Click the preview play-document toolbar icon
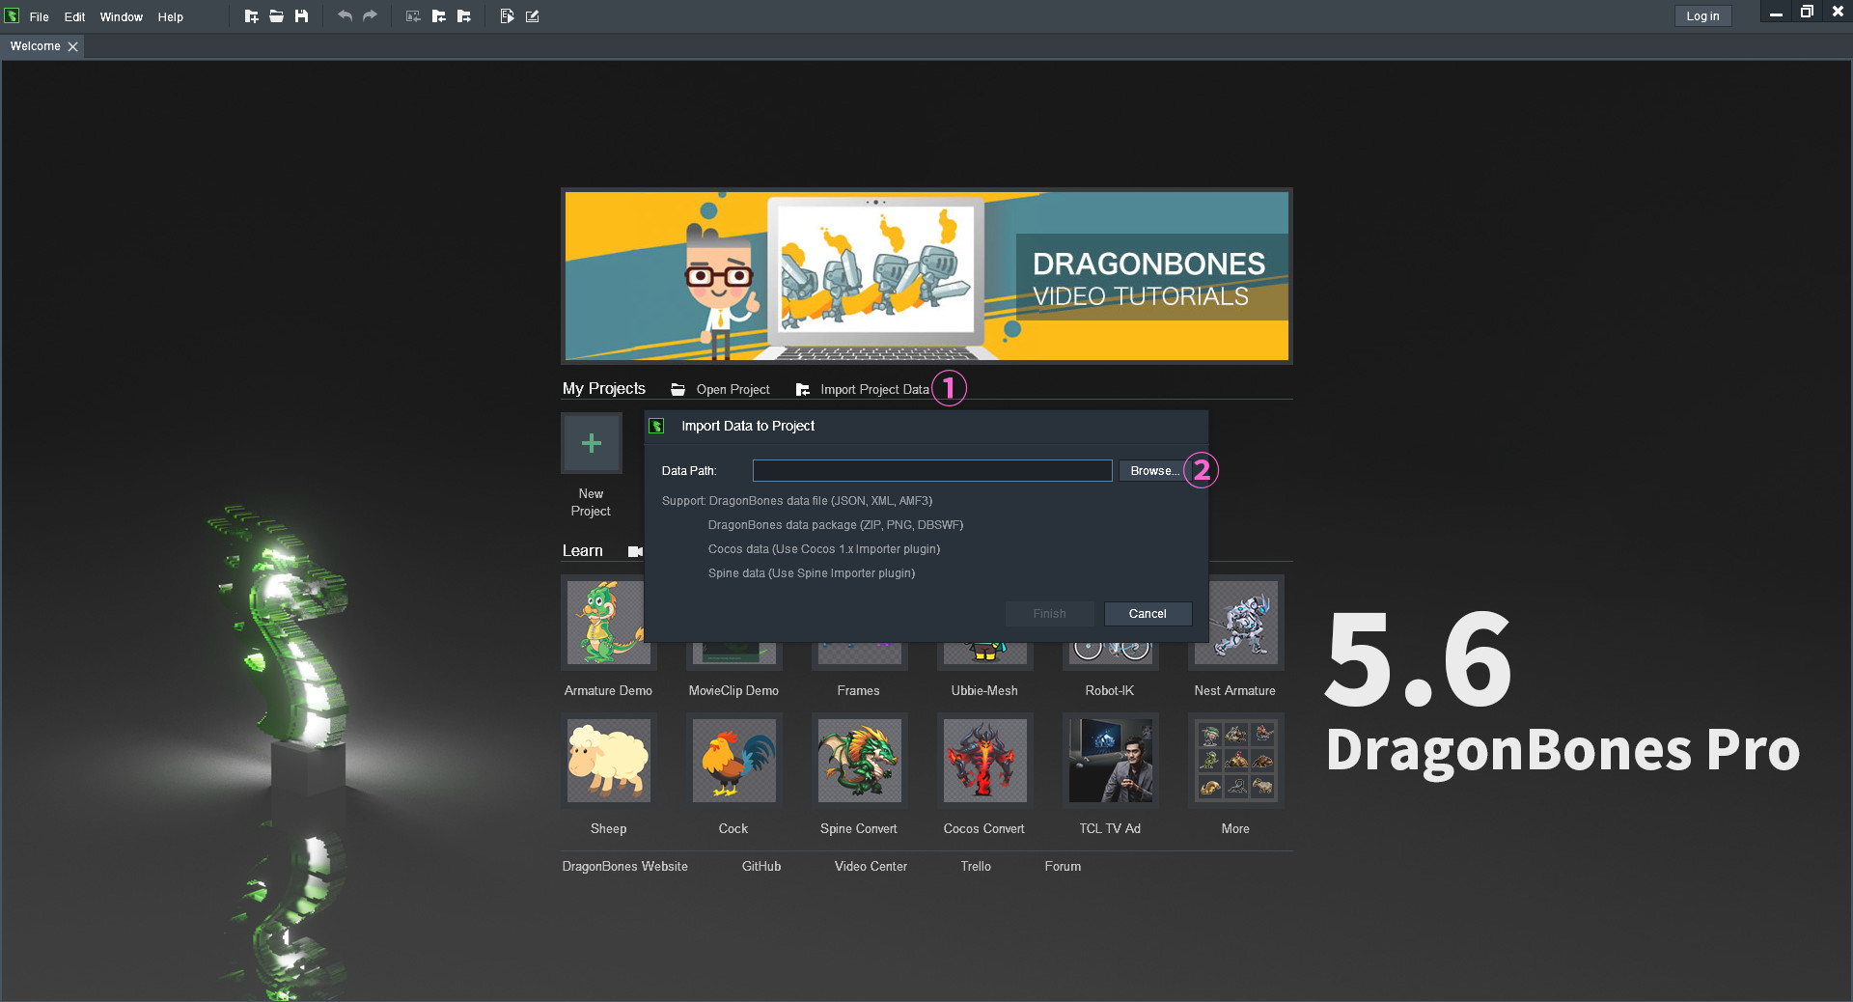The height and width of the screenshot is (1002, 1853). coord(507,16)
